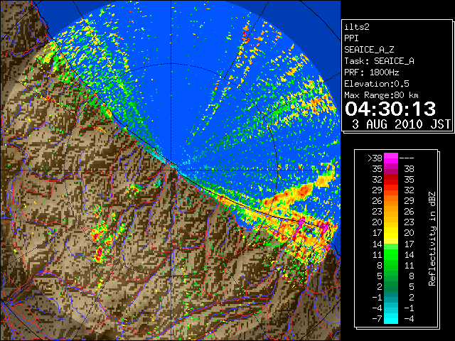Viewport: 455px width, 341px height.
Task: Click the 'ilts2' site label
Action: pos(357,27)
